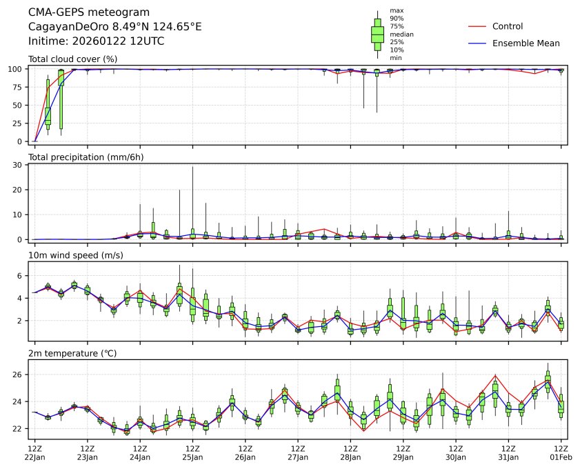The width and height of the screenshot is (580, 469).
Task: Click the box-plot legend symbol
Action: tap(377, 34)
